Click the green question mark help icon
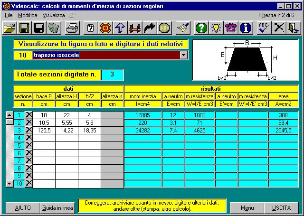The width and height of the screenshot is (304, 216). [201, 28]
